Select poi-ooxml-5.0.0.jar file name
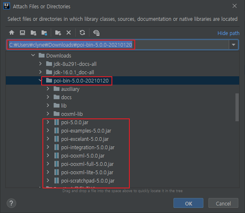Image resolution: width=245 pixels, height=213 pixels. pos(83,155)
